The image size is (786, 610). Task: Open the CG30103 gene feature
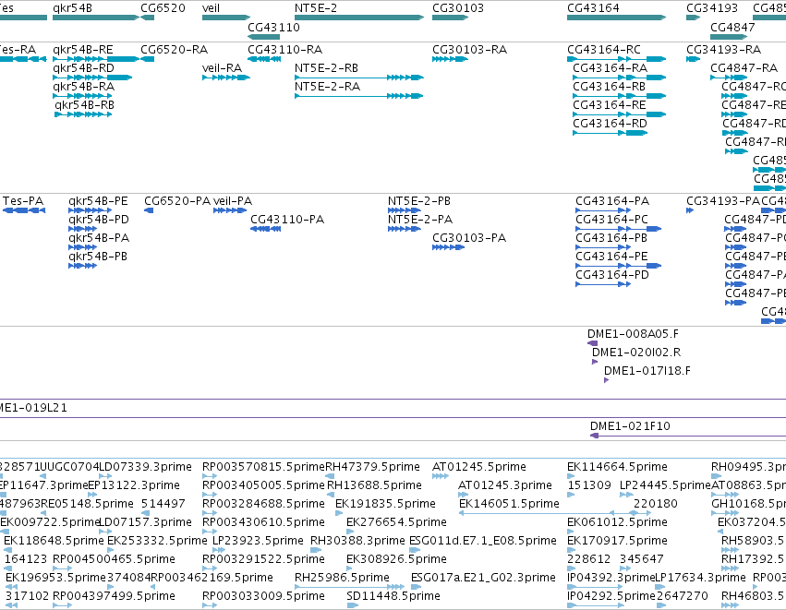(x=450, y=18)
